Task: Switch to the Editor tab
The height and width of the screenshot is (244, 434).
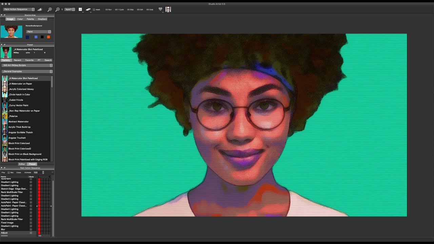Action: click(22, 164)
